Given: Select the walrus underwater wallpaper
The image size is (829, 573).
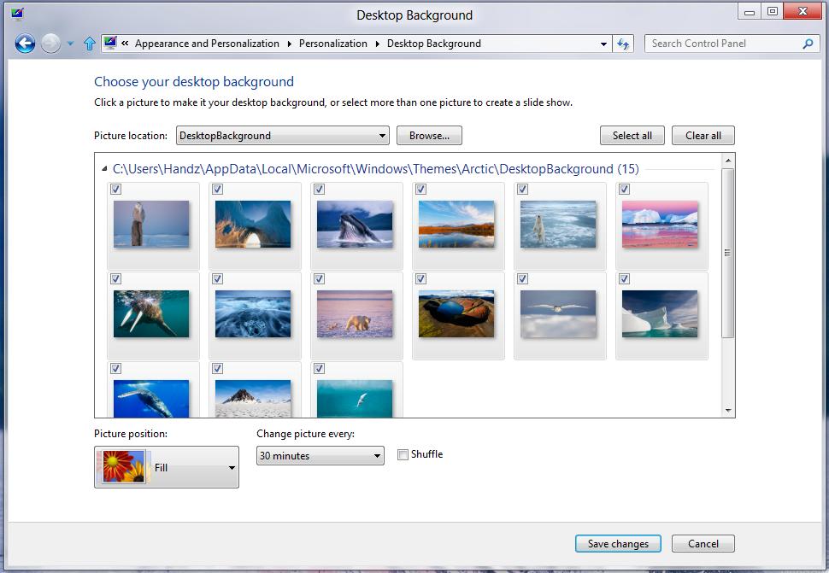Looking at the screenshot, I should (x=151, y=314).
